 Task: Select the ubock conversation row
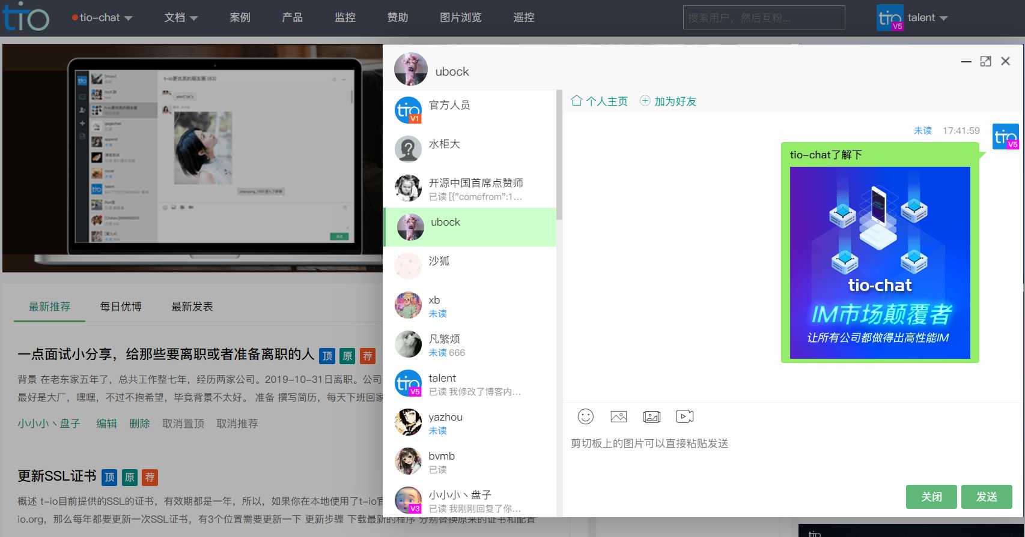(x=470, y=227)
